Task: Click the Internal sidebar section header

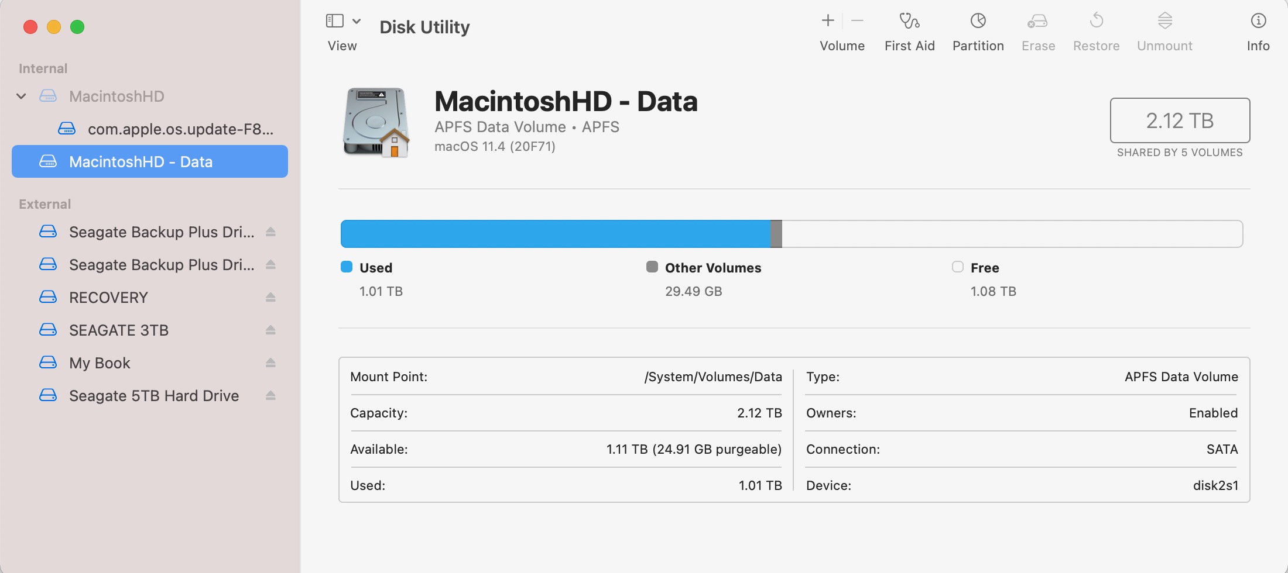Action: click(43, 68)
